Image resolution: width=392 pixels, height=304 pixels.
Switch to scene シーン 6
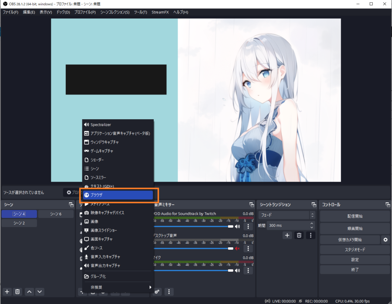pos(56,214)
